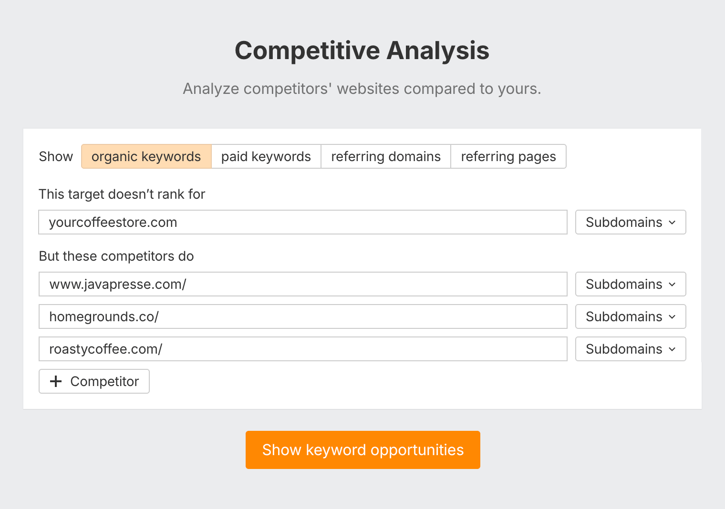Screen dimensions: 725x509
Task: Switch to paid keywords
Action: 266,156
